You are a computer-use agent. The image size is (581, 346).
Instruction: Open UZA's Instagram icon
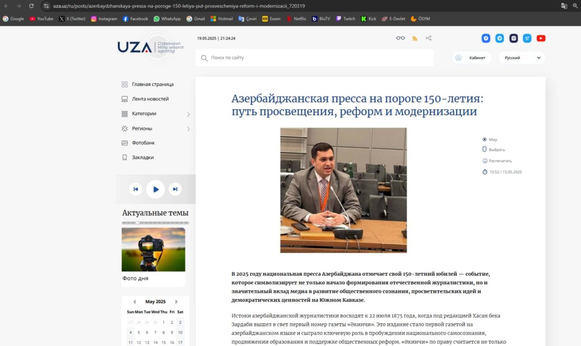pos(513,39)
